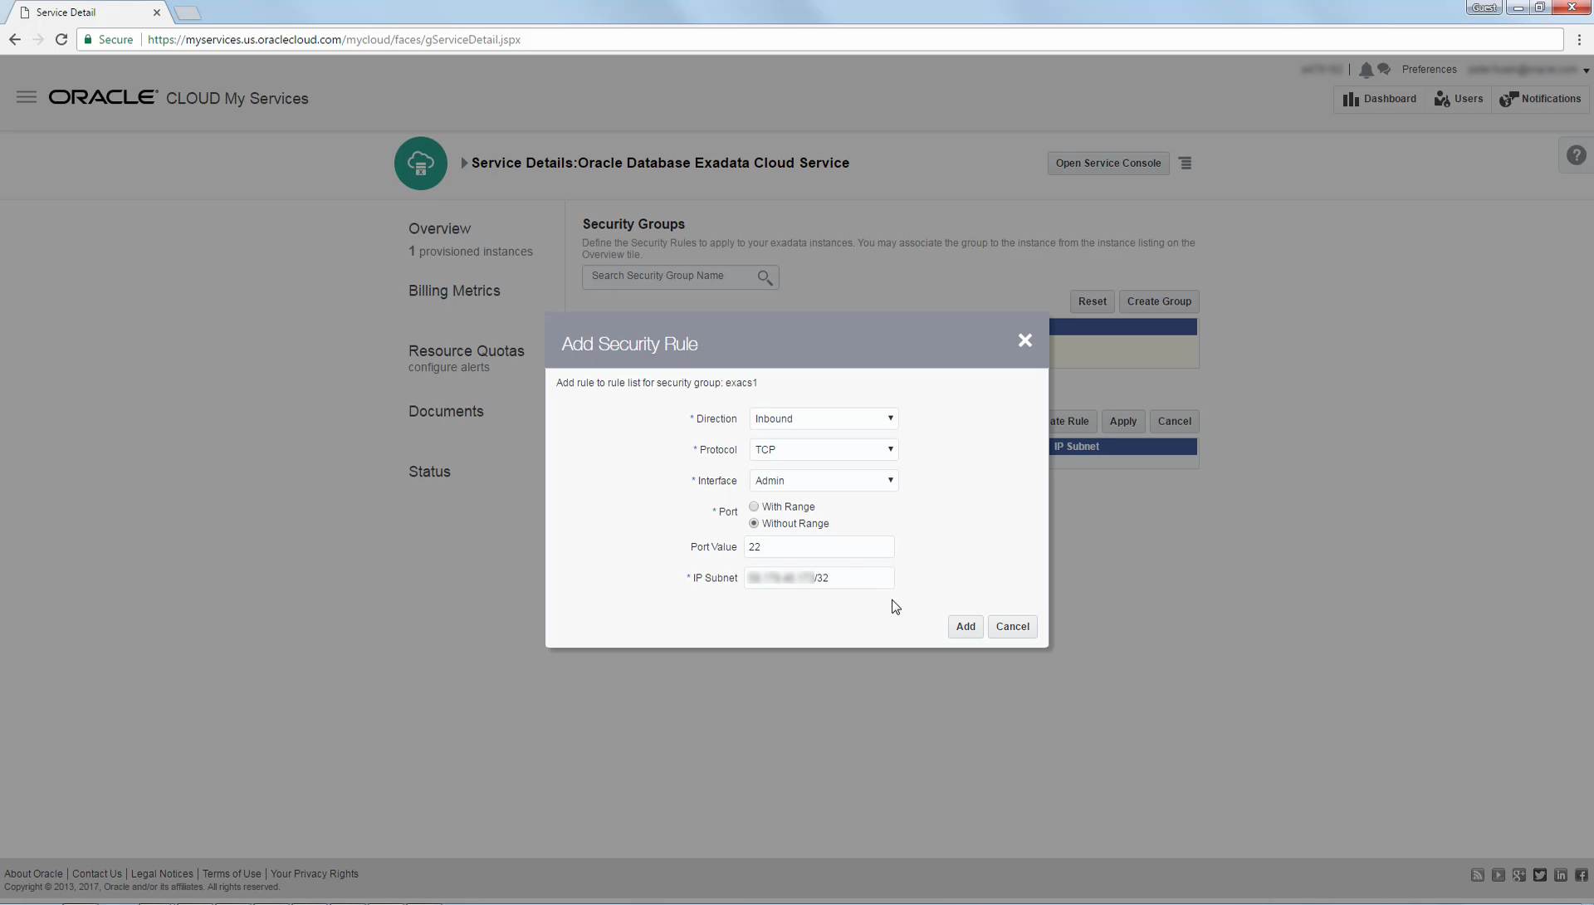Open the Protocol dropdown
The width and height of the screenshot is (1594, 905).
coord(824,449)
